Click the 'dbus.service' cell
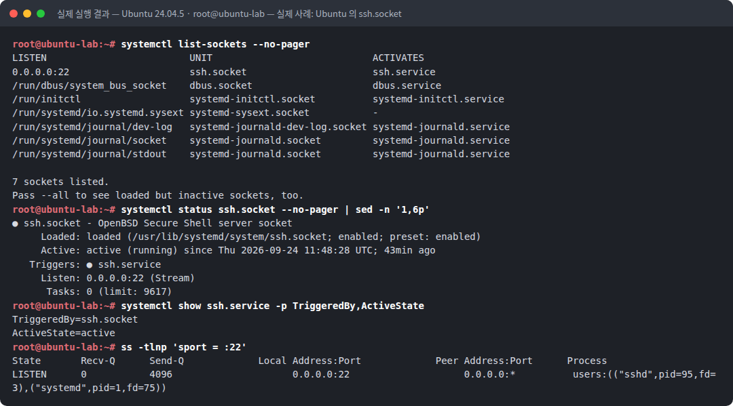This screenshot has height=406, width=733. [407, 85]
